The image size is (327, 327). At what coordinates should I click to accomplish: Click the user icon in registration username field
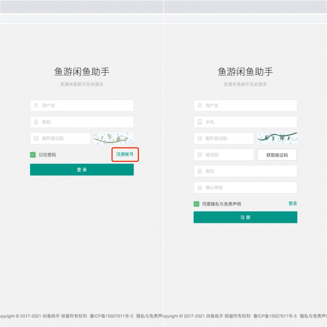[200, 106]
